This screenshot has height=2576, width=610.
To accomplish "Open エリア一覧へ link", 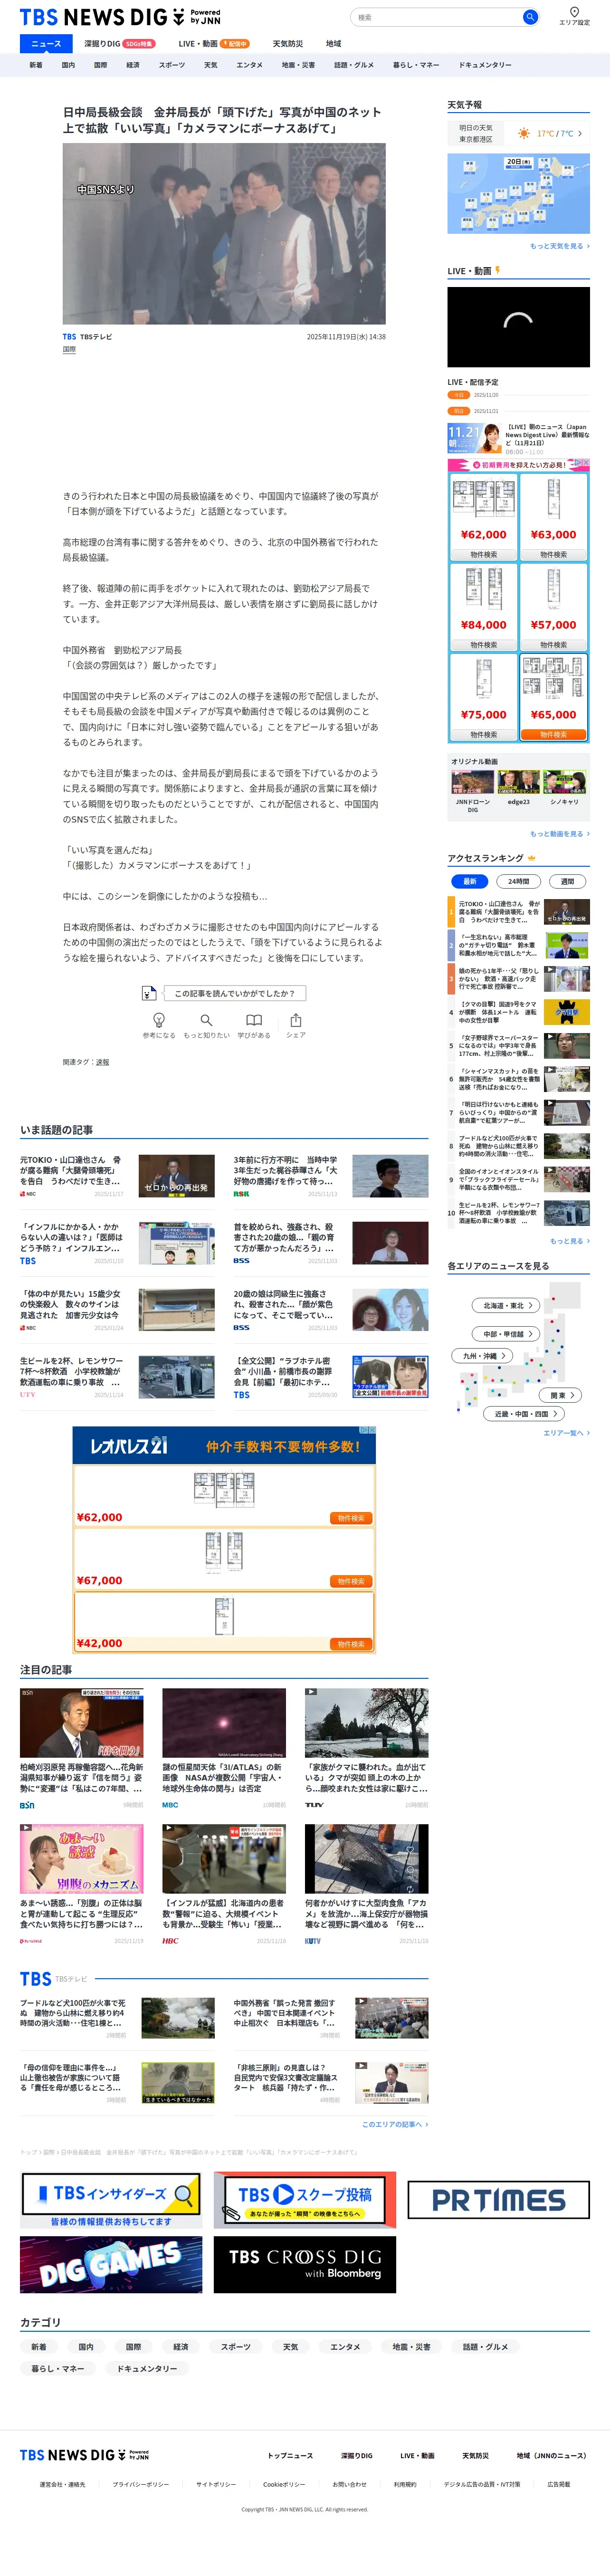I will (x=566, y=1433).
